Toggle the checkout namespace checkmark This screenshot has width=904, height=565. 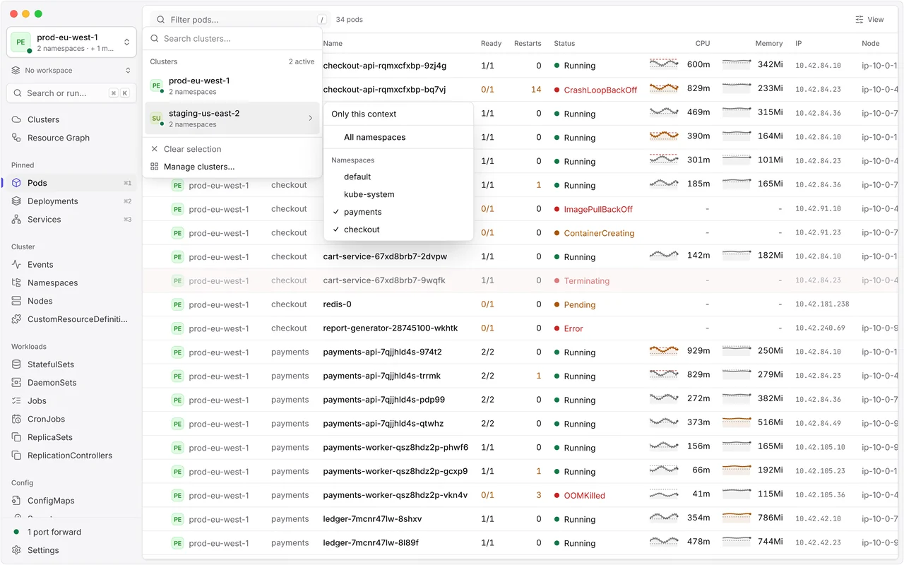pyautogui.click(x=336, y=230)
